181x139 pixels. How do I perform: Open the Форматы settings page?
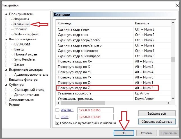(22, 19)
